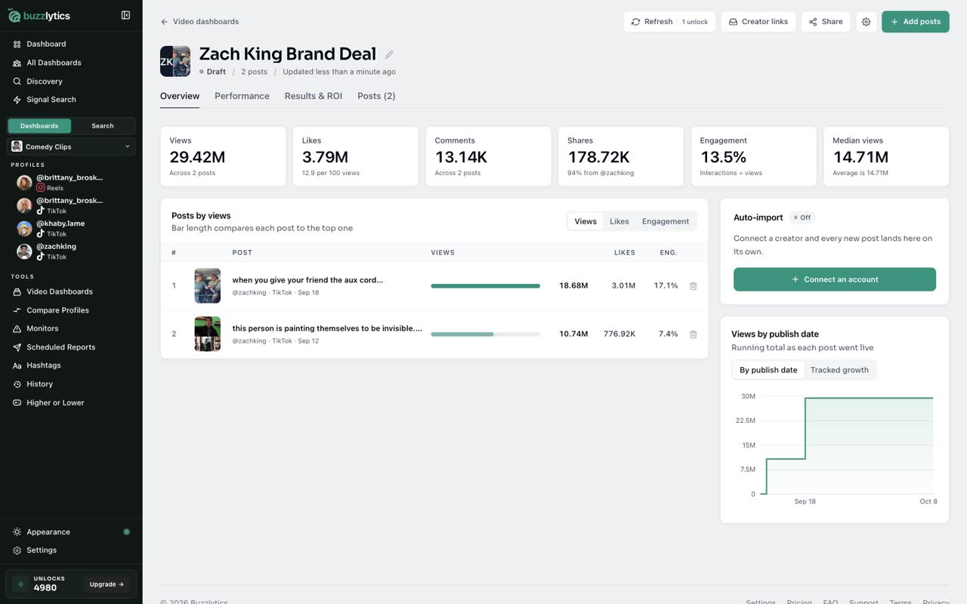Screen dimensions: 967x604
Task: Open the Share button
Action: pos(826,22)
